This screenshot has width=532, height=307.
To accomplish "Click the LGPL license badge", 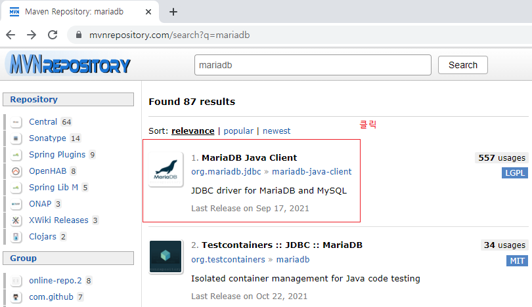I will pyautogui.click(x=515, y=173).
